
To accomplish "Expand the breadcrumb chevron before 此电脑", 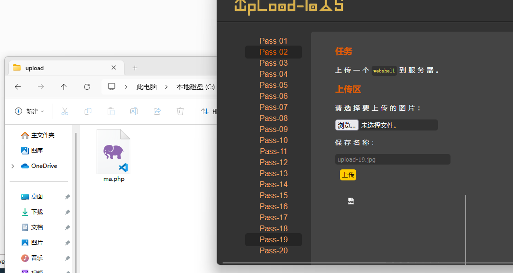I will pos(126,87).
